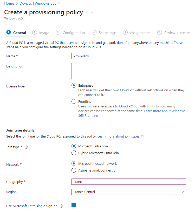Select the Frontline license type
This screenshot has height=212, width=195.
tap(74, 101)
